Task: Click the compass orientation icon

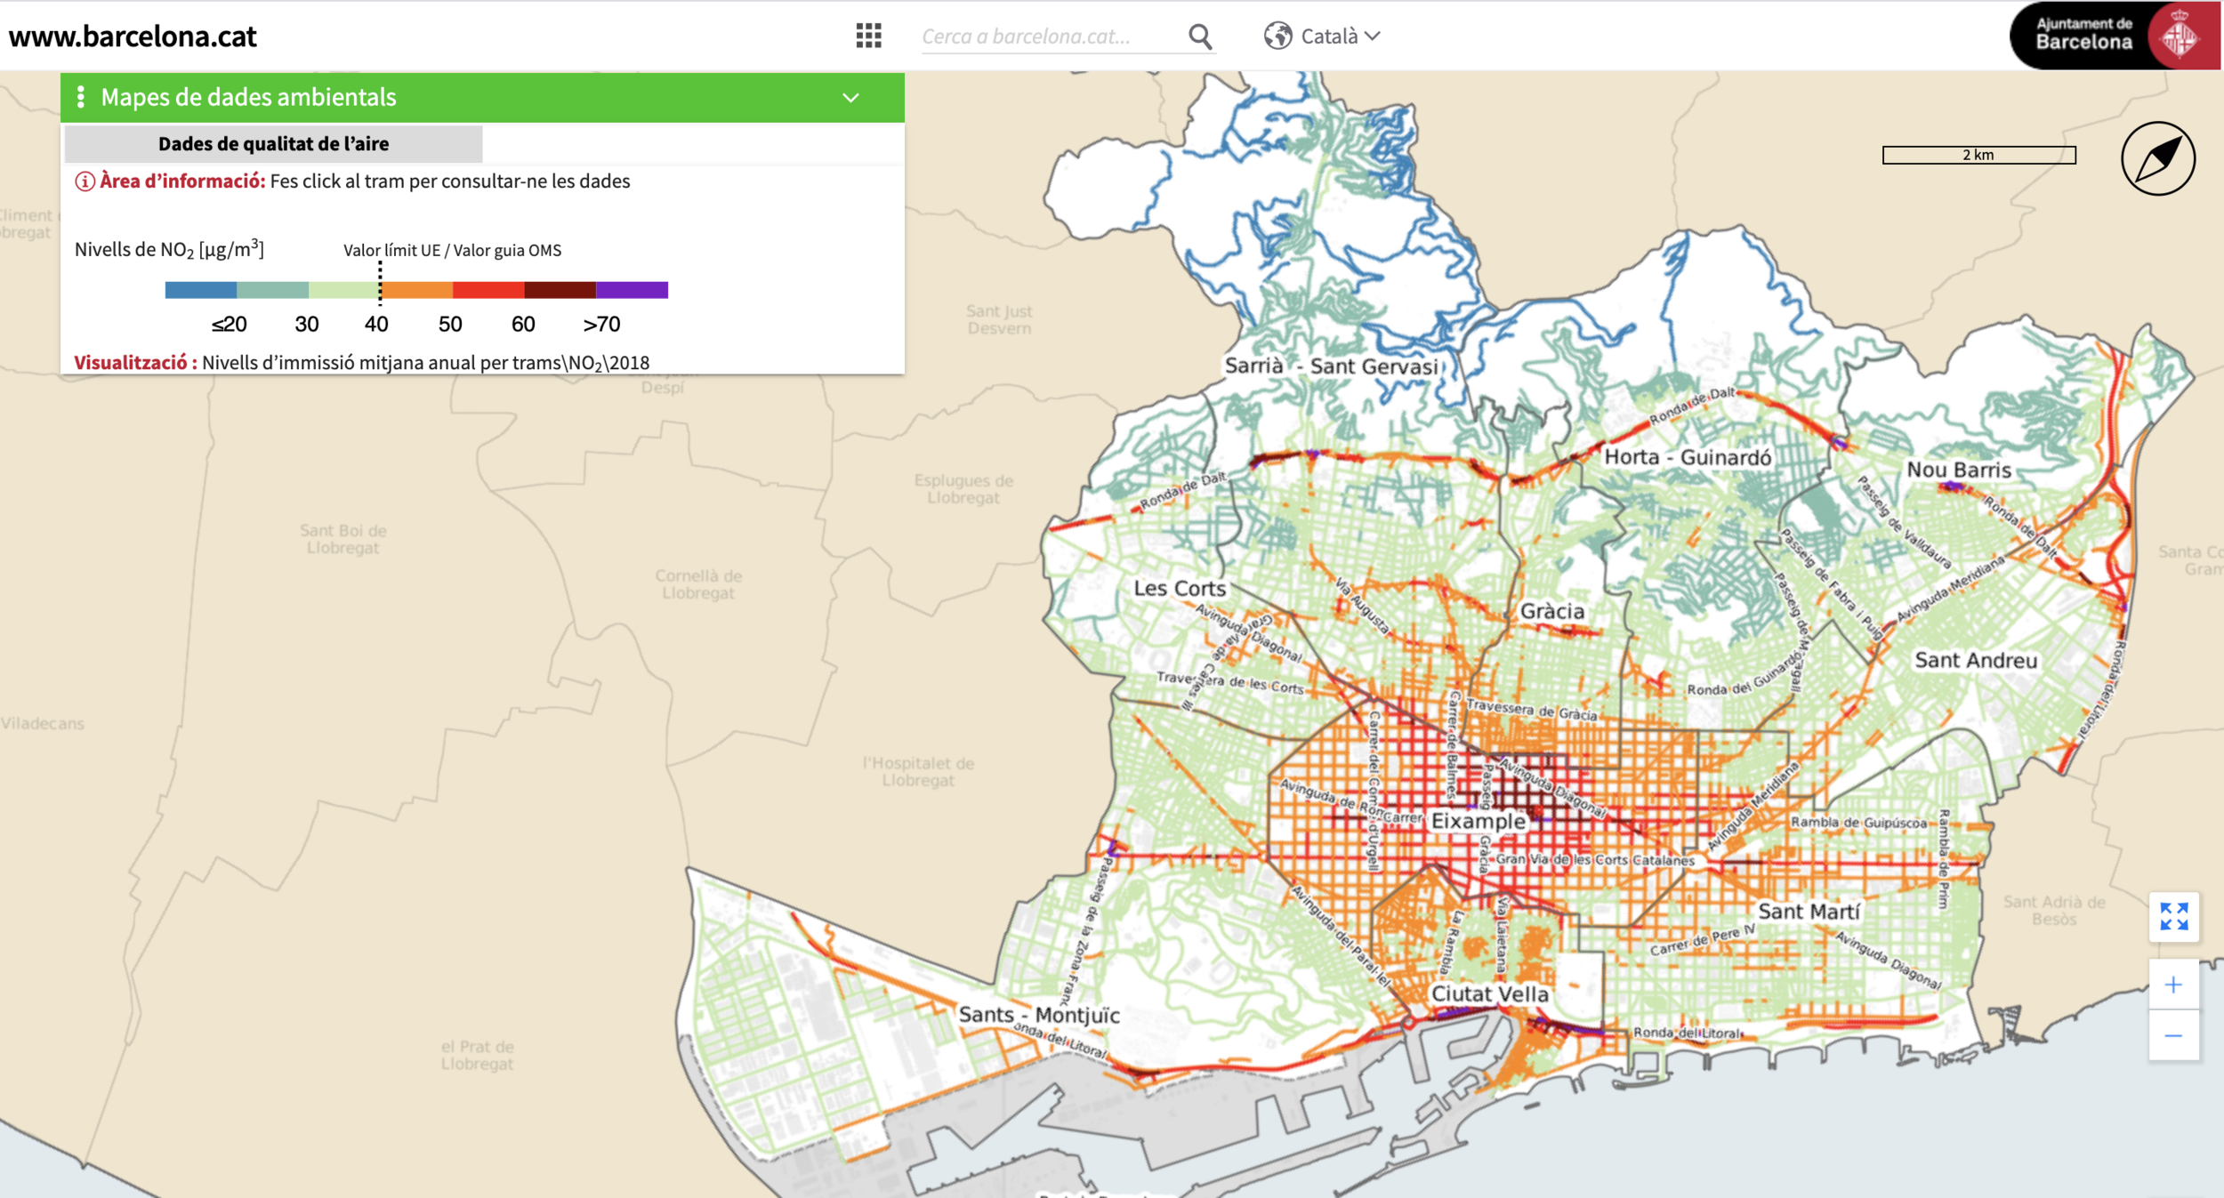Action: click(2157, 158)
